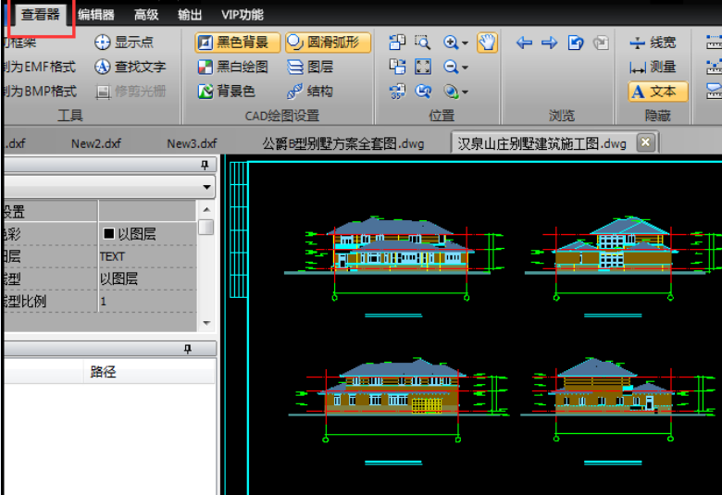Expand the zoom out dropdown arrow
Viewport: 722px width, 495px height.
pyautogui.click(x=465, y=68)
